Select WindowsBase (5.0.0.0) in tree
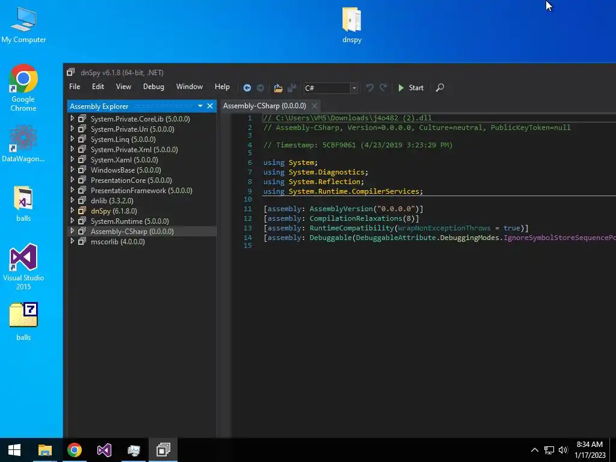The image size is (616, 462). 126,170
